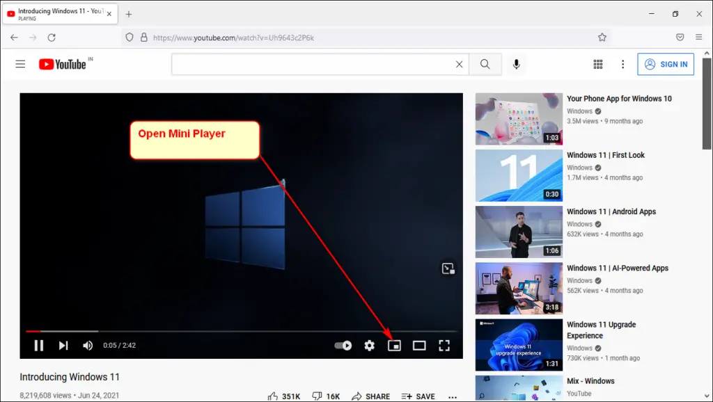Click the page vertical scrollbar thumb
This screenshot has height=402, width=713.
click(707, 104)
